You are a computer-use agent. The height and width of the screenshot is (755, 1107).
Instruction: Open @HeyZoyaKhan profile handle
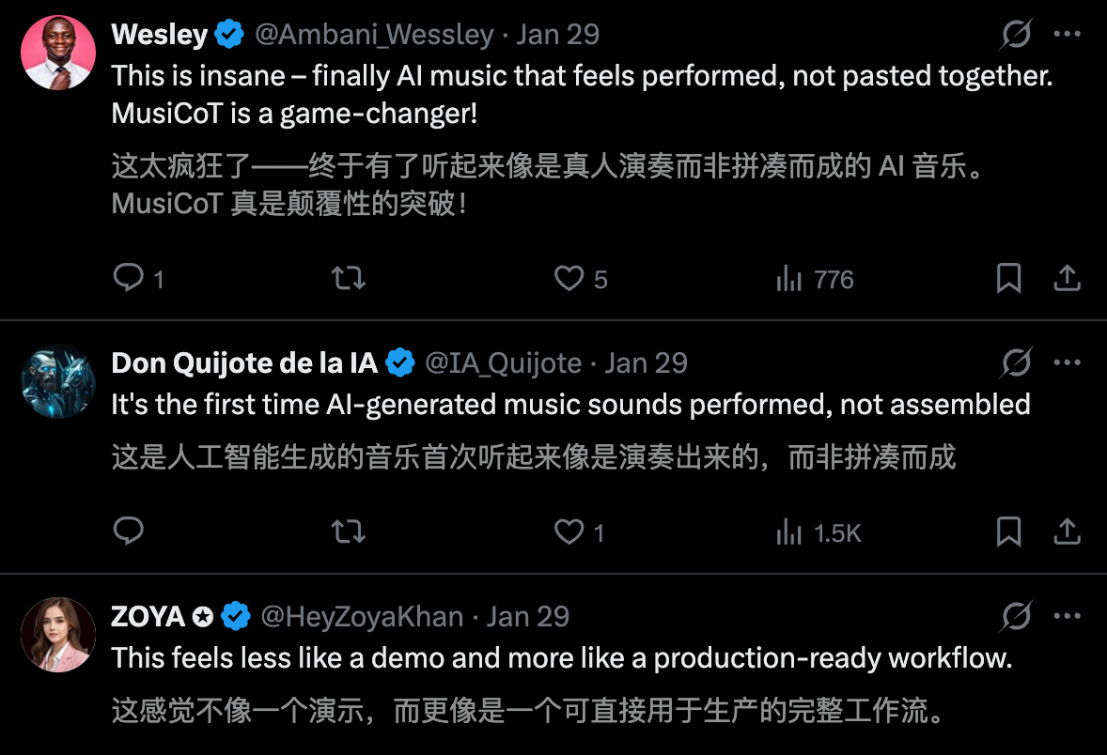pos(362,617)
